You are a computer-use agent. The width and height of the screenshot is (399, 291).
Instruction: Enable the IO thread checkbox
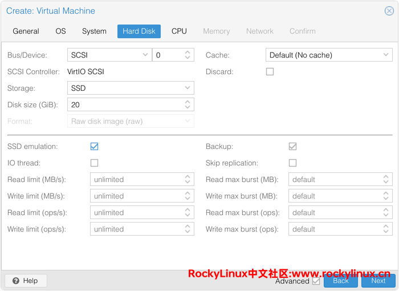pyautogui.click(x=95, y=163)
